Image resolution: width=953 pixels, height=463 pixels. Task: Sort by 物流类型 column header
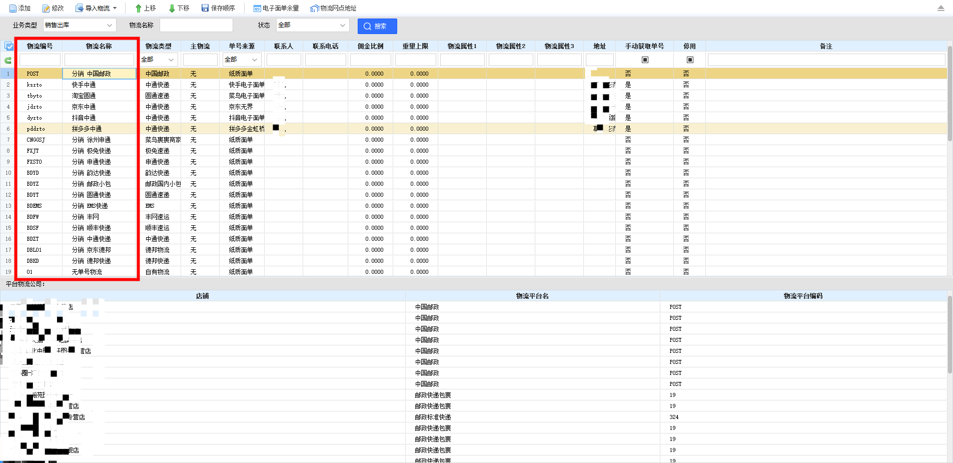158,46
